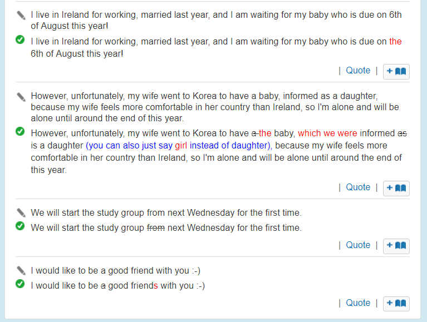Click pencil icon beside 'I would like' original sentence
The height and width of the screenshot is (322, 427).
(21, 270)
